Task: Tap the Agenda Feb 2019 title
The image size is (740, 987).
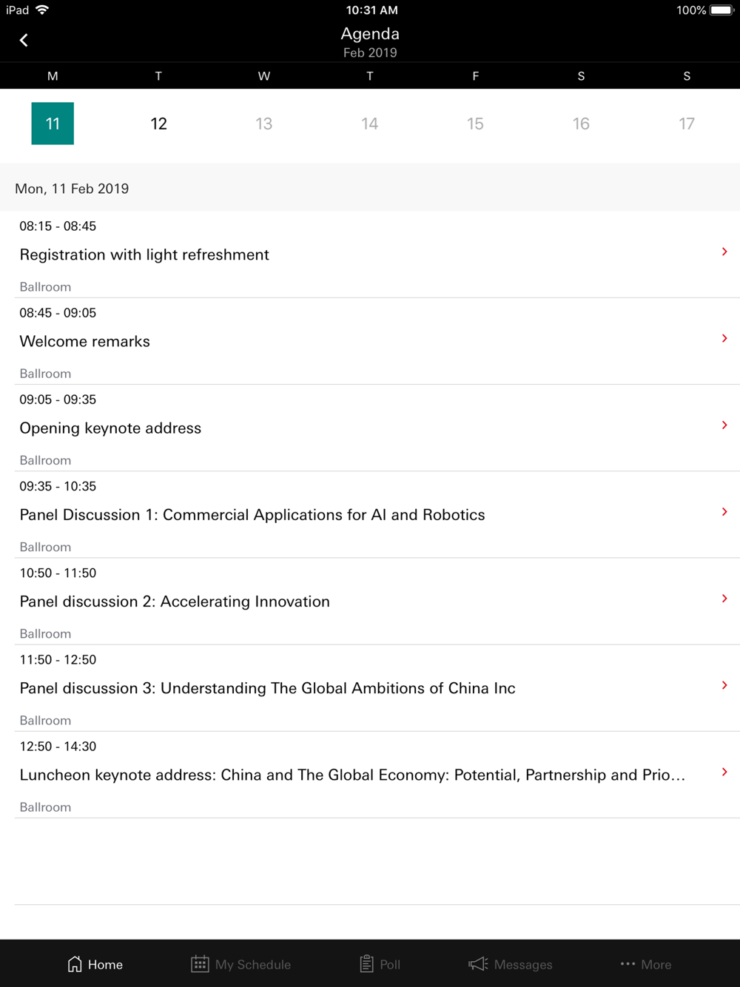Action: pyautogui.click(x=370, y=41)
